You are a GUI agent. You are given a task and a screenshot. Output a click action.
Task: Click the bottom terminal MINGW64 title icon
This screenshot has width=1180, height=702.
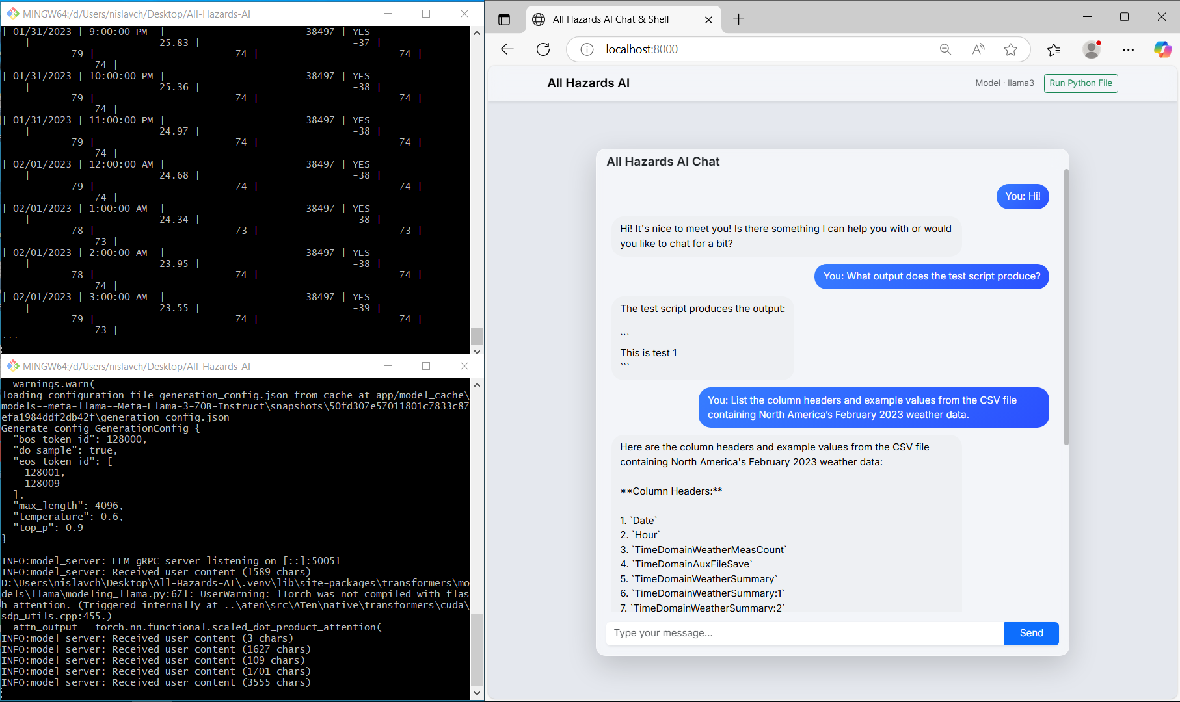[x=12, y=366]
